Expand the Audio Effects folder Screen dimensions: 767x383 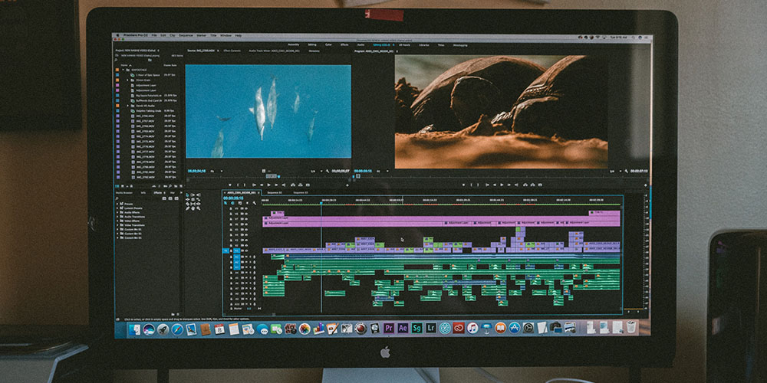point(117,212)
